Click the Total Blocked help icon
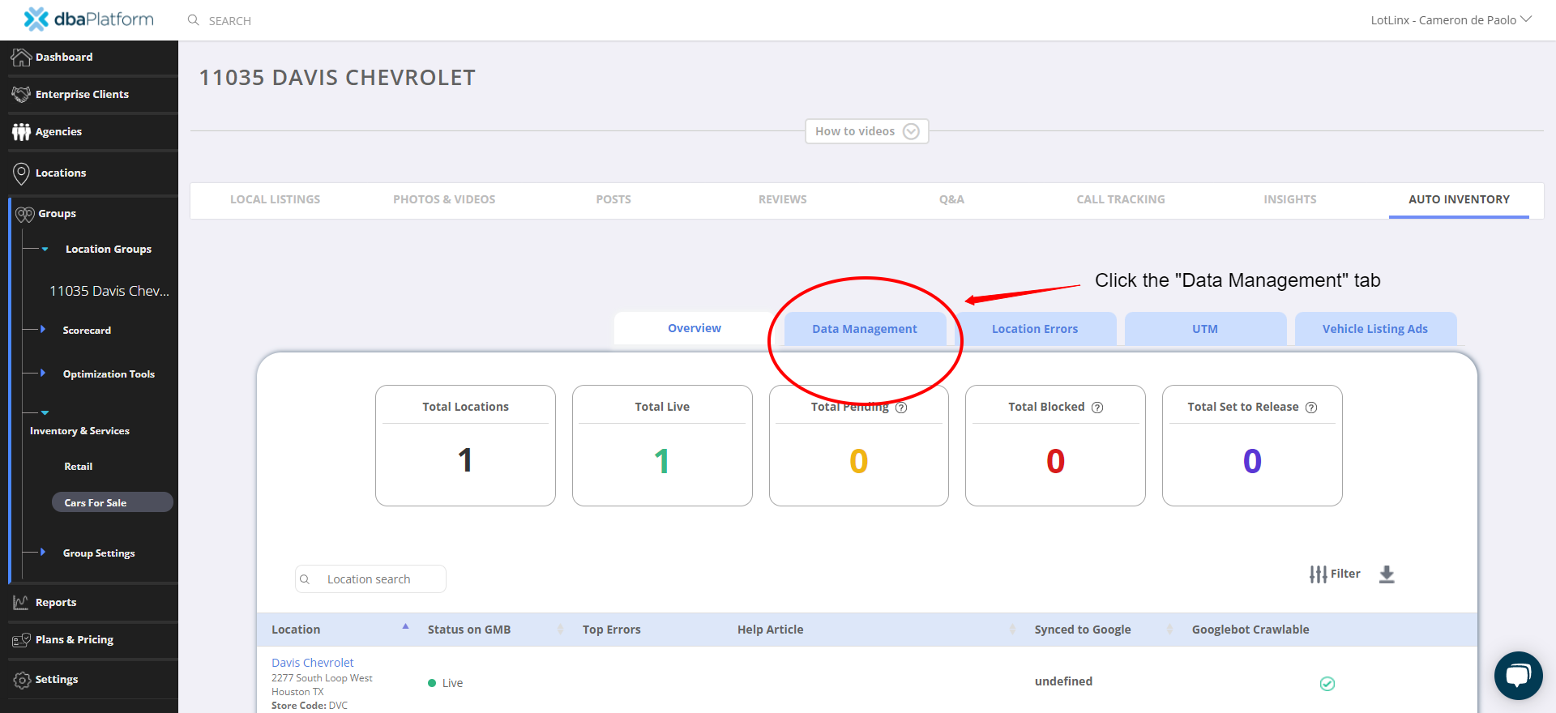Viewport: 1556px width, 713px height. [1097, 408]
